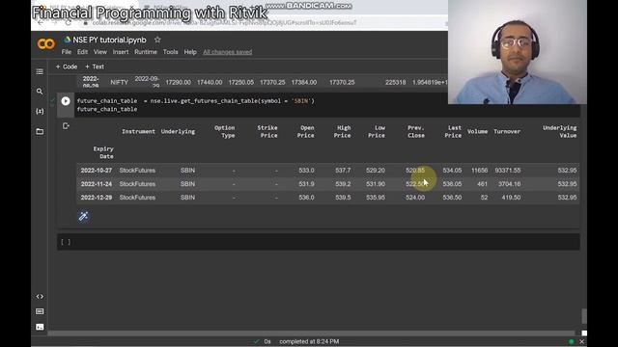Click the Turnover value 93371.55
Image resolution: width=618 pixels, height=347 pixels.
click(508, 171)
